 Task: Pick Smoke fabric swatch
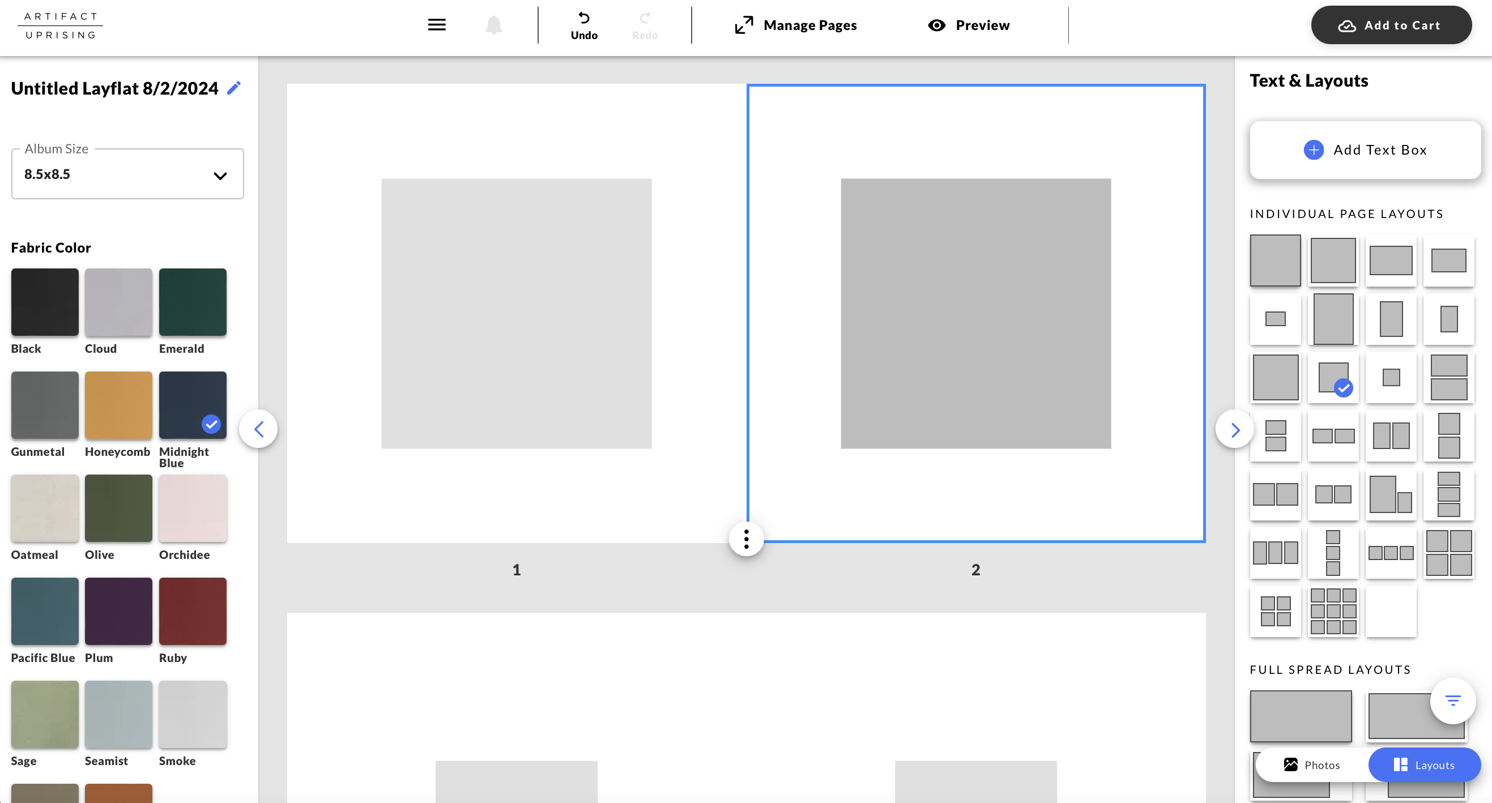pos(193,714)
